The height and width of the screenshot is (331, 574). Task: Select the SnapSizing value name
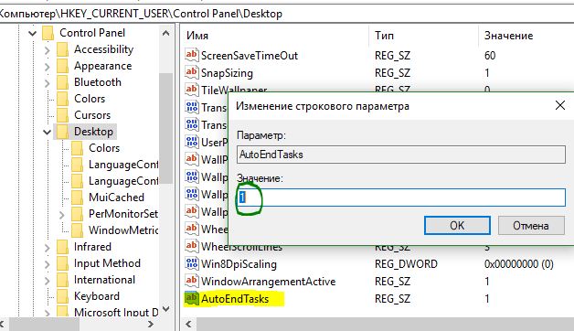(227, 73)
